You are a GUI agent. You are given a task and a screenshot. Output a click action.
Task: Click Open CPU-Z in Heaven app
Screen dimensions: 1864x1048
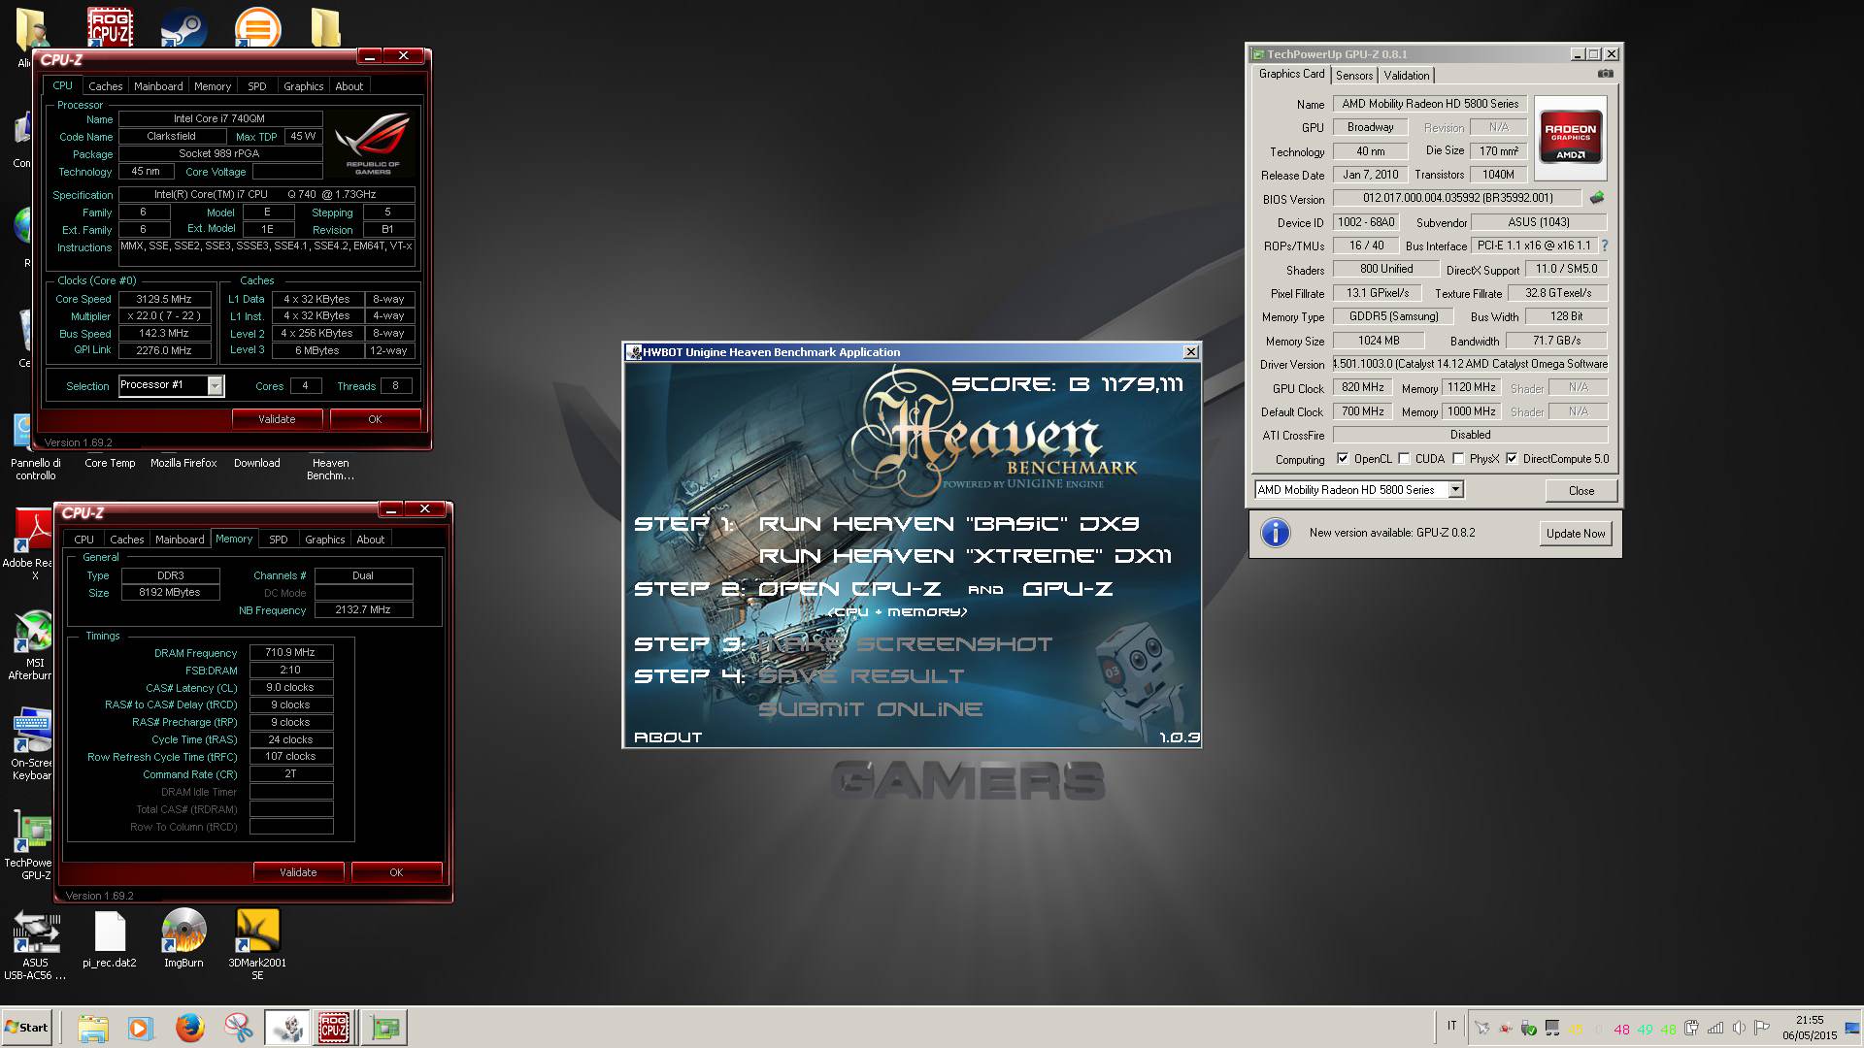coord(849,589)
